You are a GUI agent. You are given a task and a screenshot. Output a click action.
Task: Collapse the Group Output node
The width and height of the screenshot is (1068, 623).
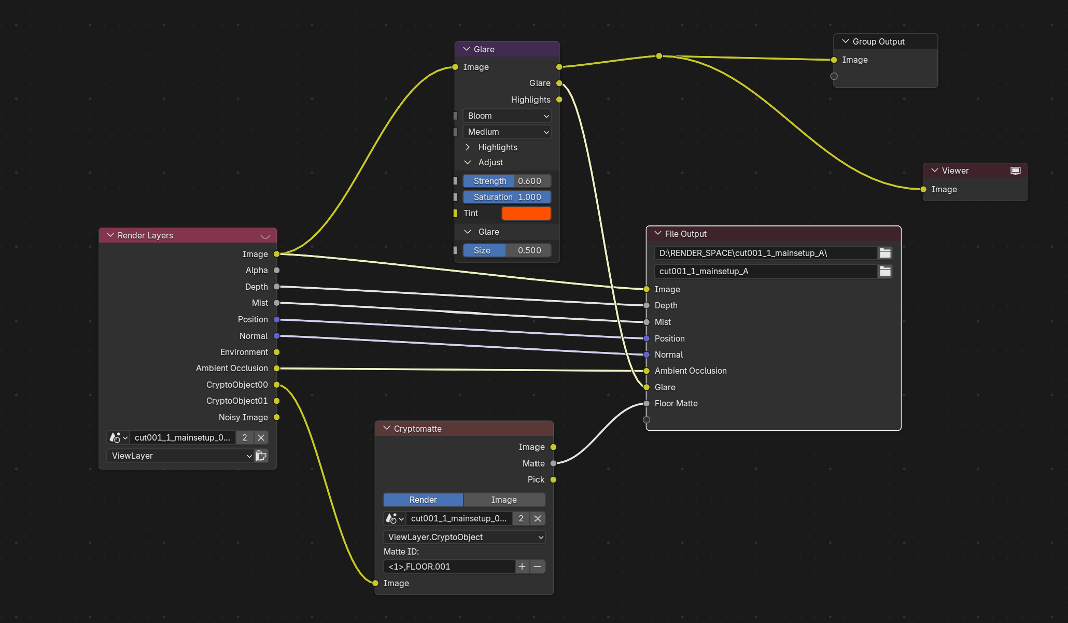click(x=846, y=41)
